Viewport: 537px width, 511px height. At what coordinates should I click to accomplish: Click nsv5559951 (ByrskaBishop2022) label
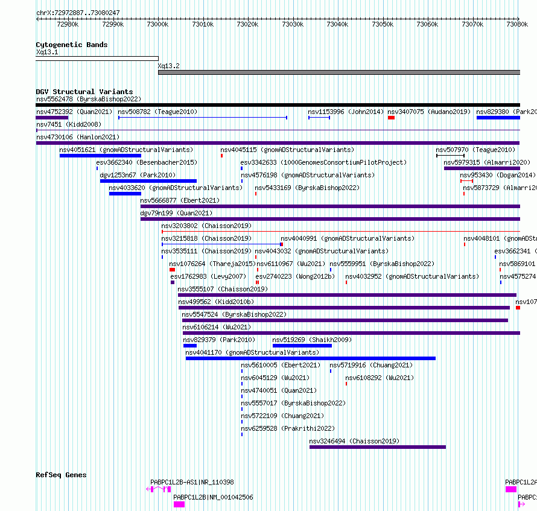pos(381,264)
